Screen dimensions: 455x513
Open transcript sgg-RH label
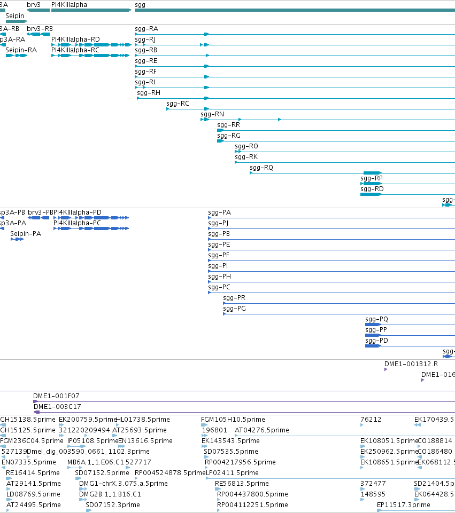[x=149, y=93]
